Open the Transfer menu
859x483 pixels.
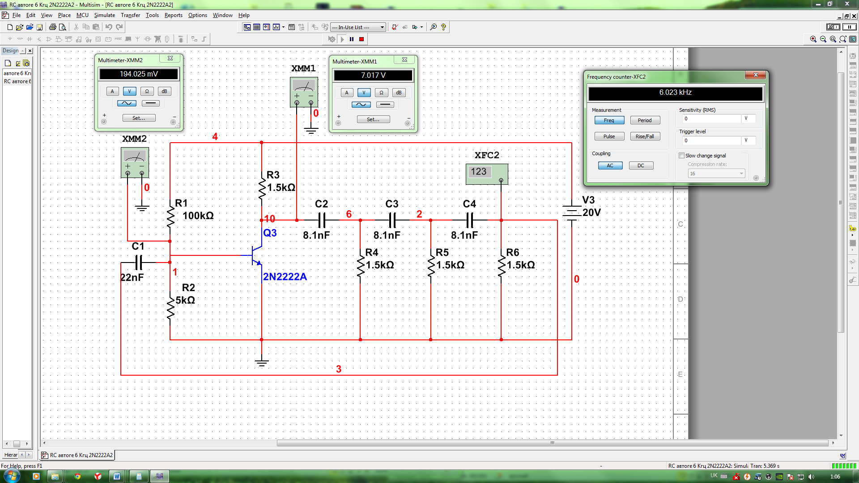[130, 15]
